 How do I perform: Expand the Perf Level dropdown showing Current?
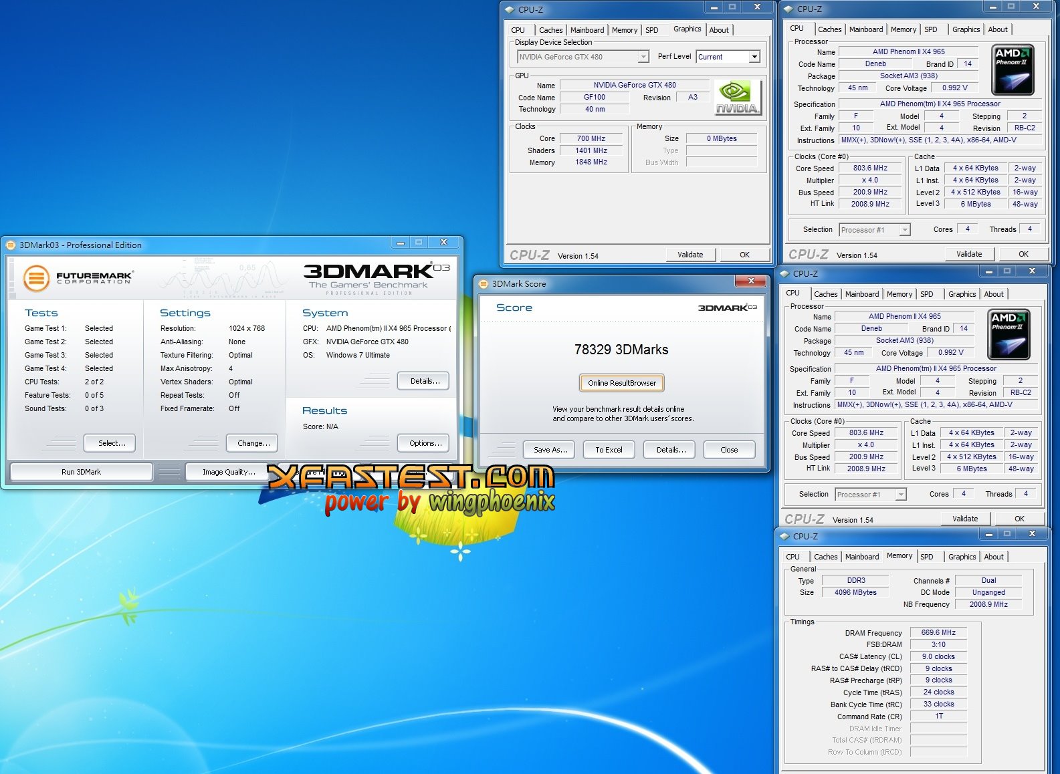(754, 57)
